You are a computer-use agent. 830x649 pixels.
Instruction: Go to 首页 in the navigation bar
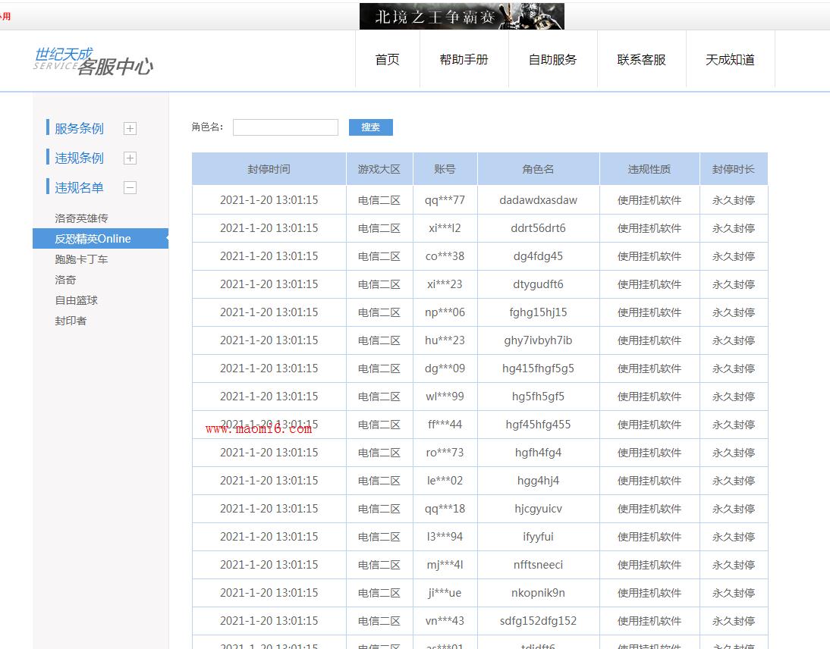388,59
